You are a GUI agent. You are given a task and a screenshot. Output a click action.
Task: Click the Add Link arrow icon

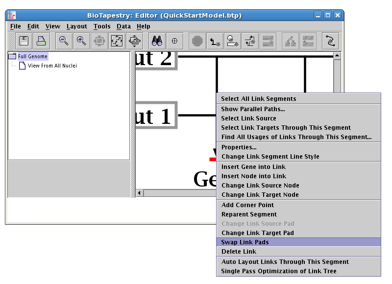click(x=215, y=41)
